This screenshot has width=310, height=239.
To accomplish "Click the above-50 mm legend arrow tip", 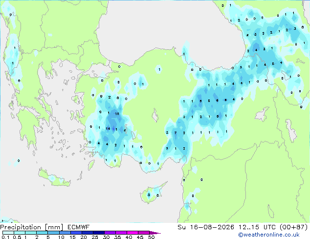I will tap(155, 233).
